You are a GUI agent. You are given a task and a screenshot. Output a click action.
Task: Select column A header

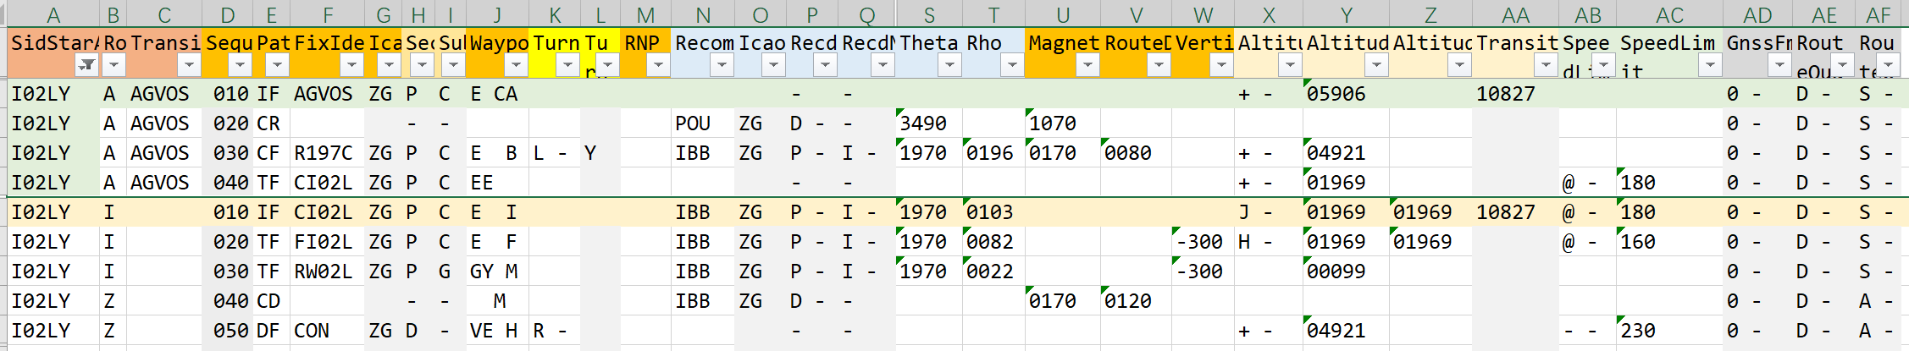coord(53,14)
